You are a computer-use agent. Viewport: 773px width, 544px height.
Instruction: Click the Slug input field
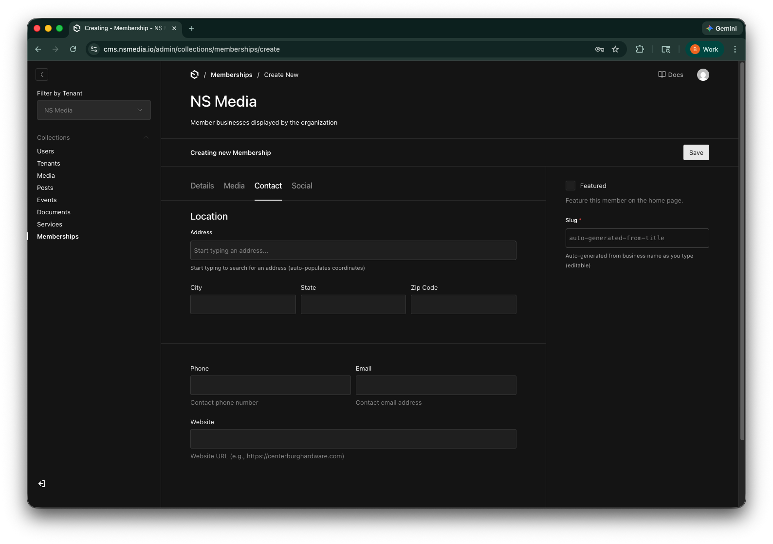tap(637, 238)
